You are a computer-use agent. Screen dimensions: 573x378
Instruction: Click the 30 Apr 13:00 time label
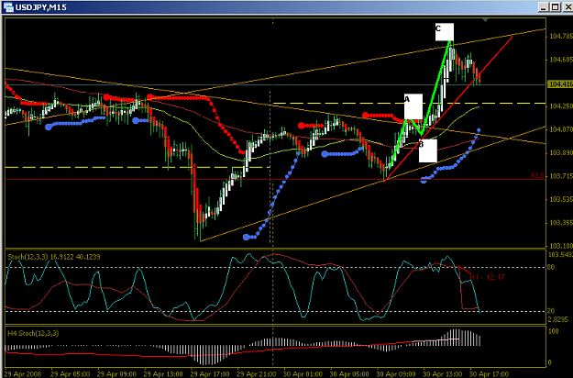point(443,374)
